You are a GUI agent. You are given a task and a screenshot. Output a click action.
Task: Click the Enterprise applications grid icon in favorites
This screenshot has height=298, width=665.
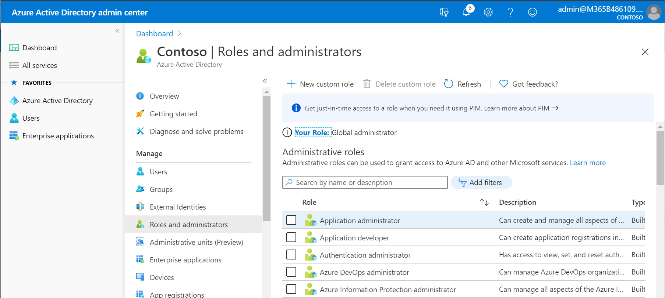coord(14,136)
